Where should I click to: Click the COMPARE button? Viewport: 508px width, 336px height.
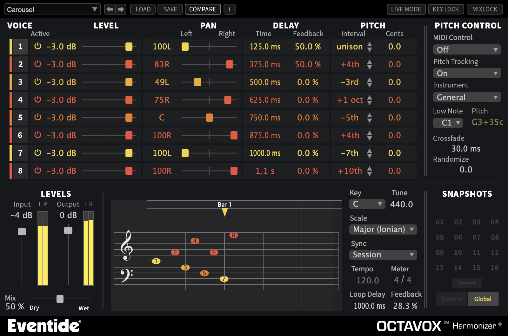203,9
